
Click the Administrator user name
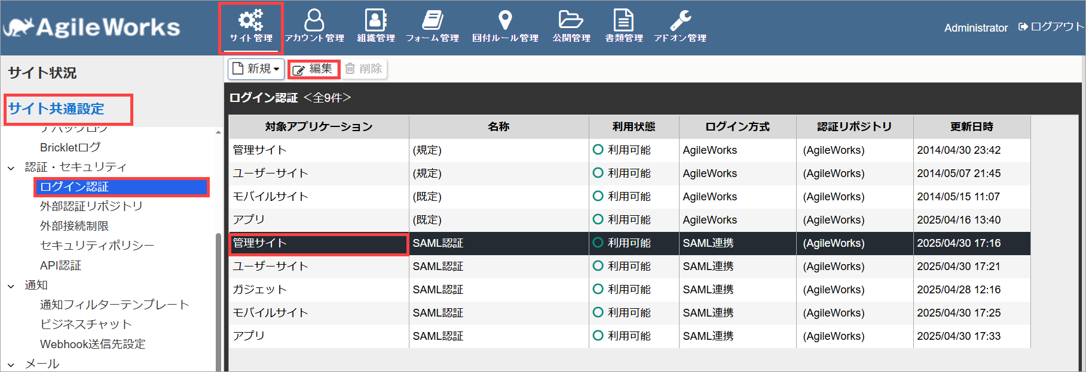pos(976,27)
